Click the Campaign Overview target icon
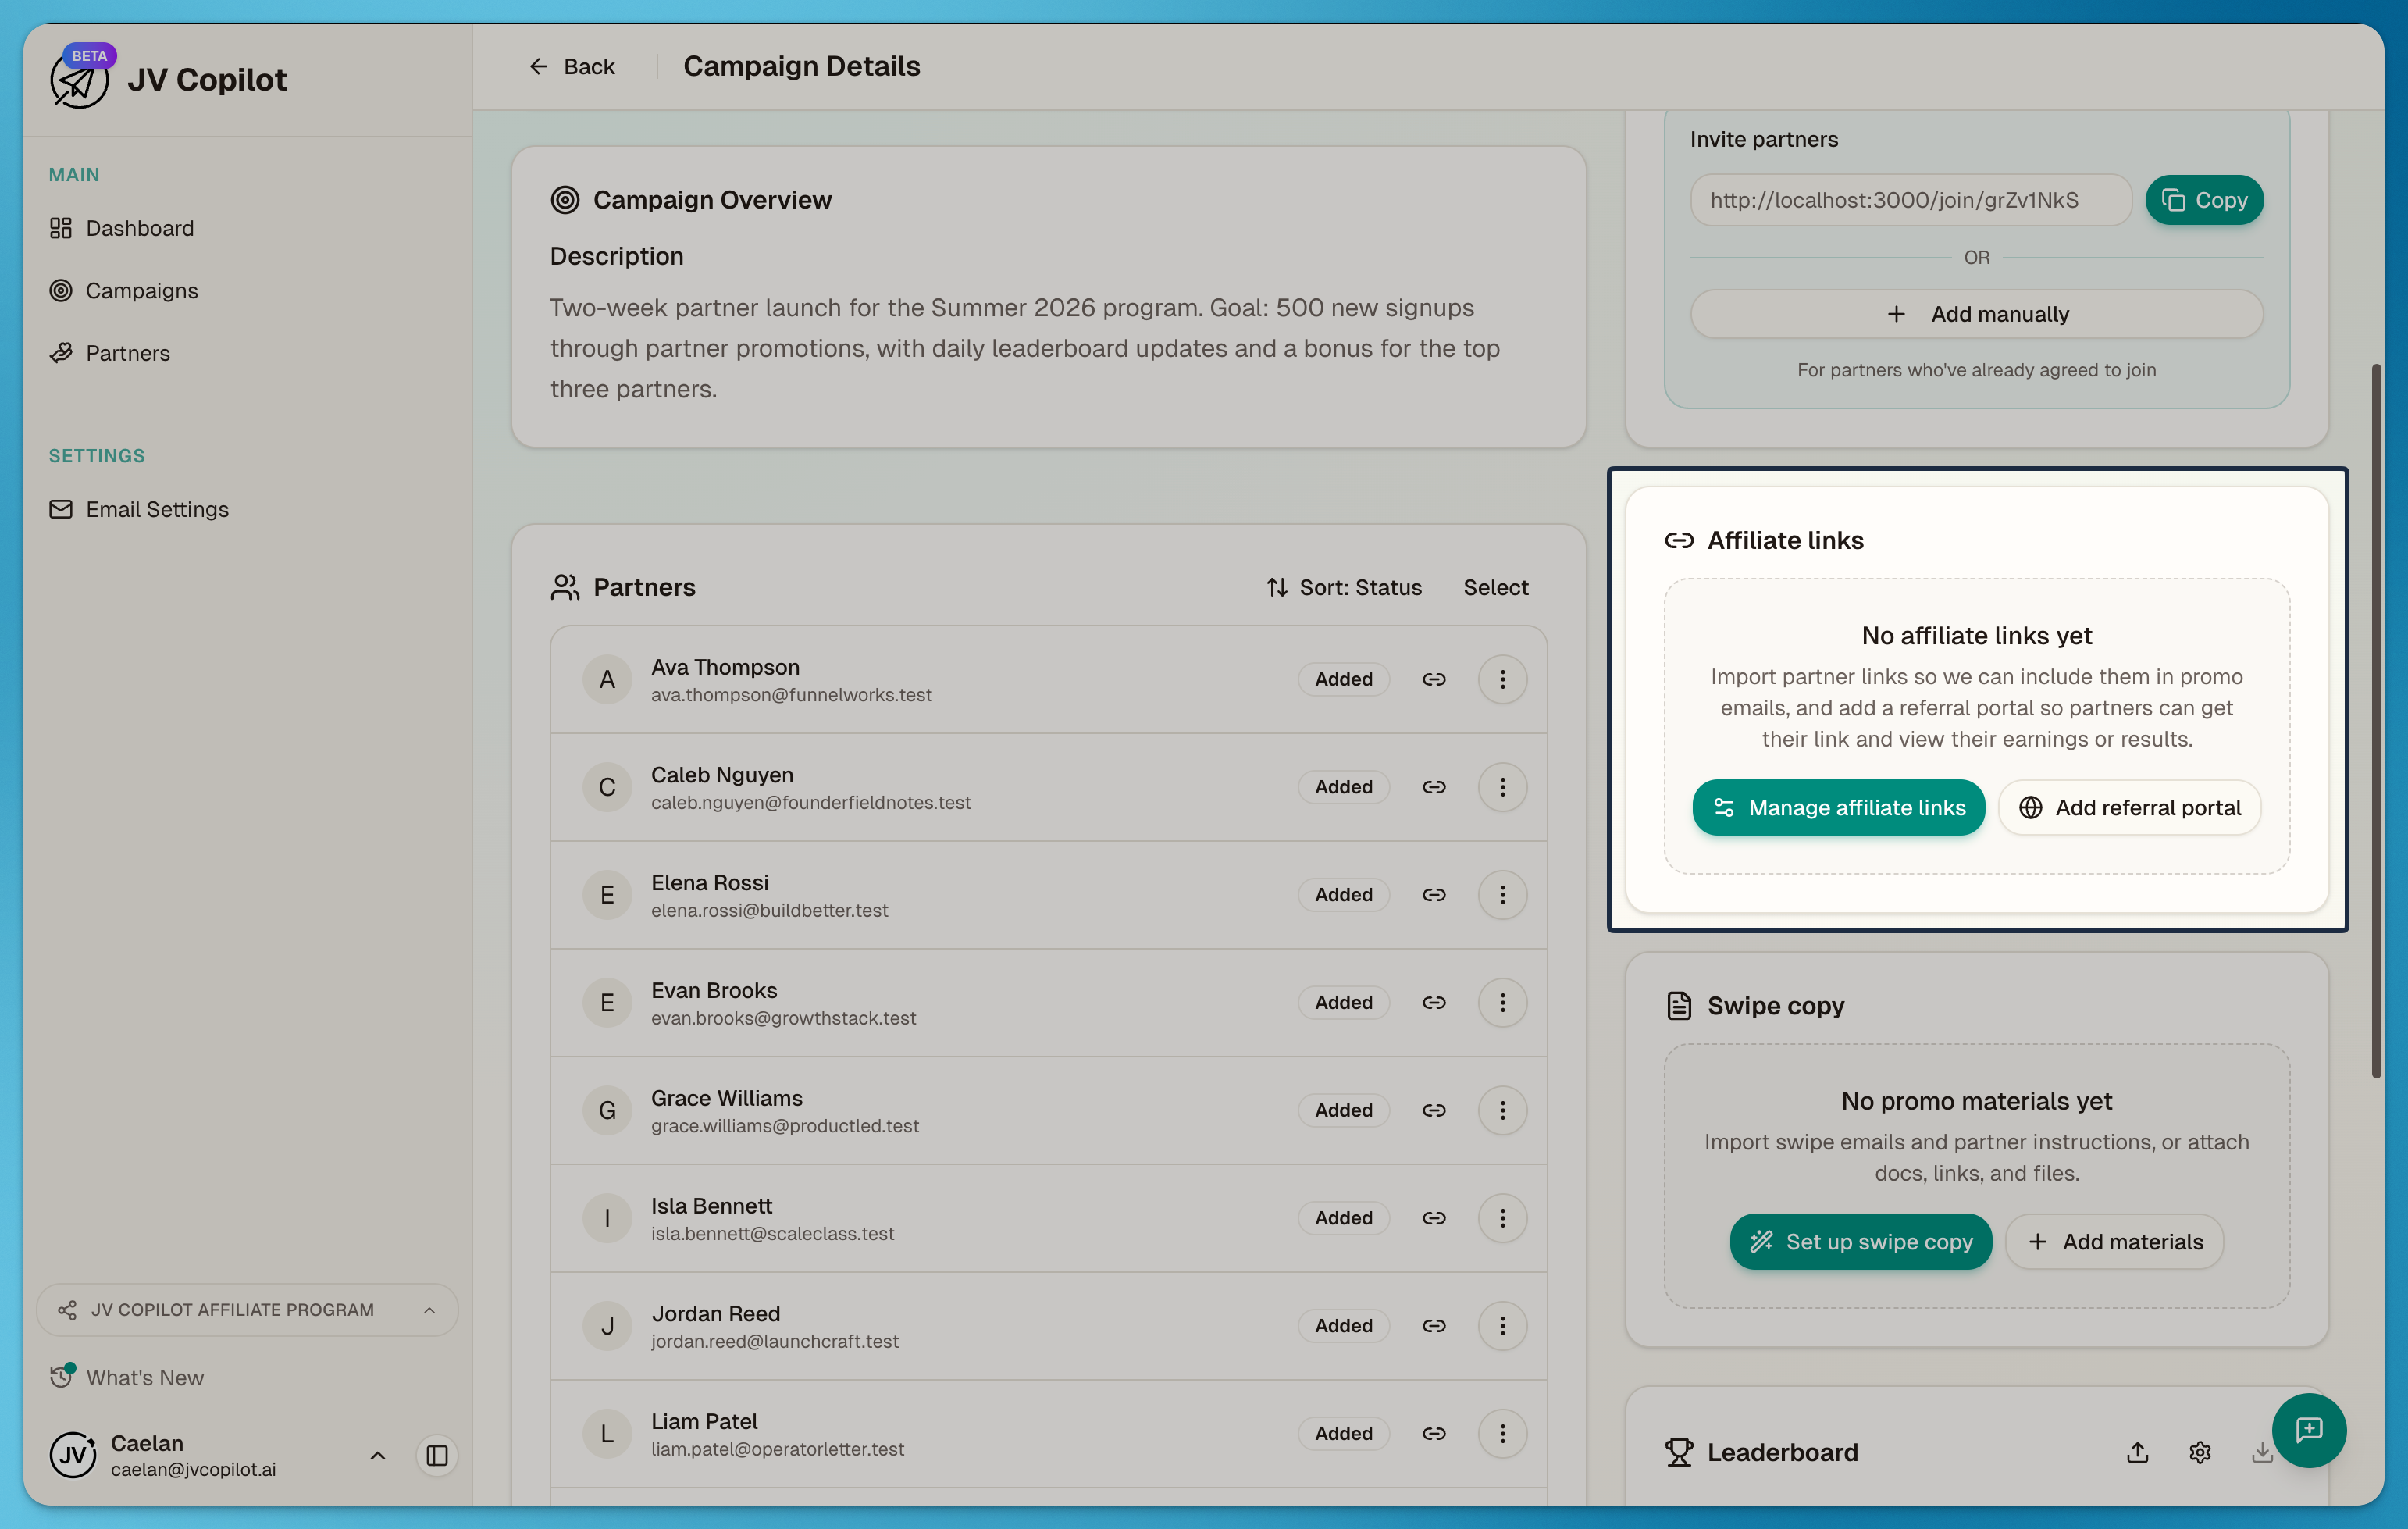 pyautogui.click(x=565, y=200)
